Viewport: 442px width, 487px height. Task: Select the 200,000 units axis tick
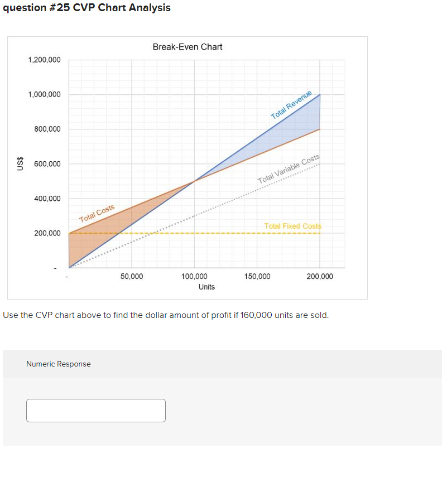[x=320, y=276]
